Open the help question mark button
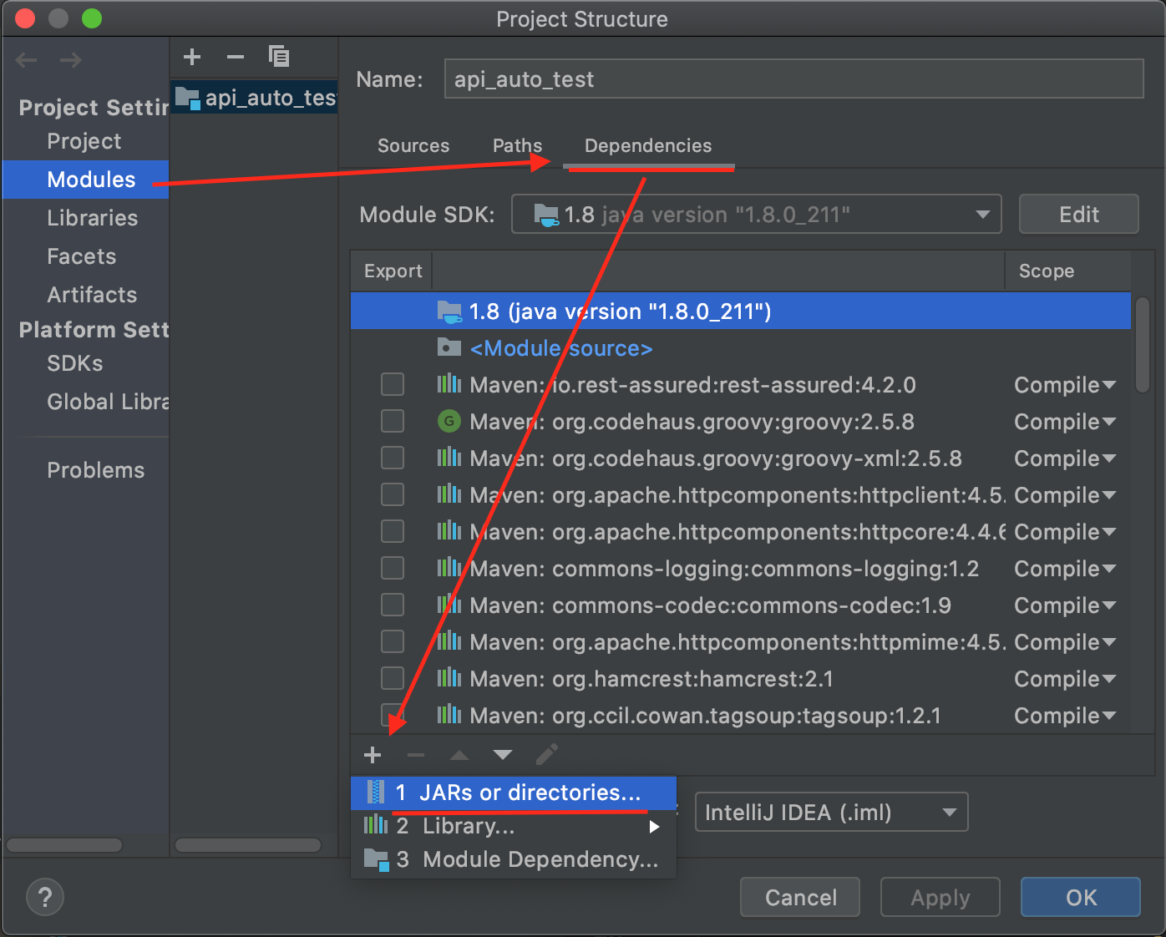This screenshot has width=1166, height=937. 45,898
